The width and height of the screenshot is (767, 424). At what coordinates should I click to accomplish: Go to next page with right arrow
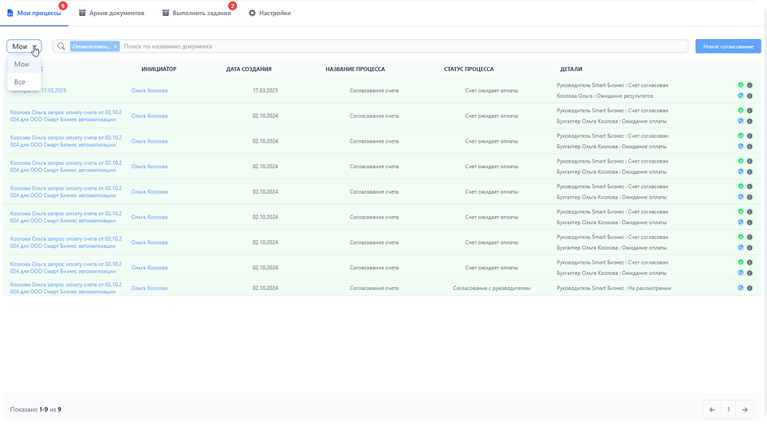[x=745, y=410]
